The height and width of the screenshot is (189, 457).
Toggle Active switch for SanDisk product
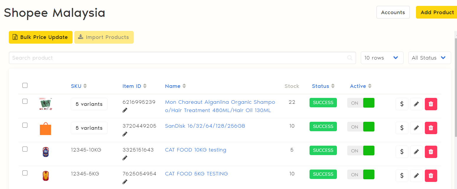tap(361, 127)
